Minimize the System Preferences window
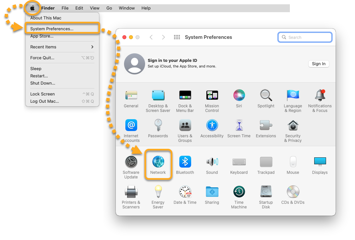Viewport: 355px width, 240px height. 131,37
